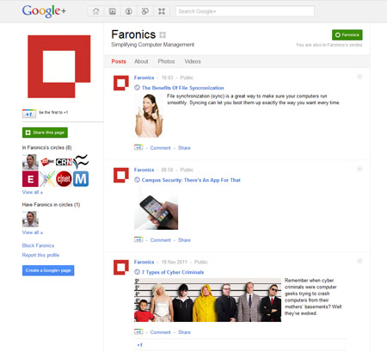The width and height of the screenshot is (387, 353).
Task: Switch to the About tab
Action: click(x=141, y=61)
